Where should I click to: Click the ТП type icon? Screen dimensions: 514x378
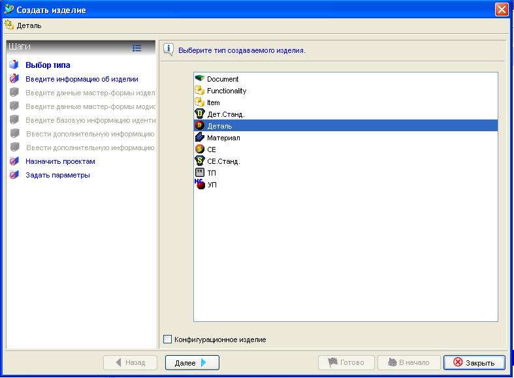200,172
